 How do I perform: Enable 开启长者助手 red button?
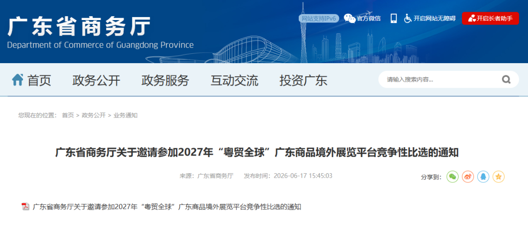pos(490,18)
